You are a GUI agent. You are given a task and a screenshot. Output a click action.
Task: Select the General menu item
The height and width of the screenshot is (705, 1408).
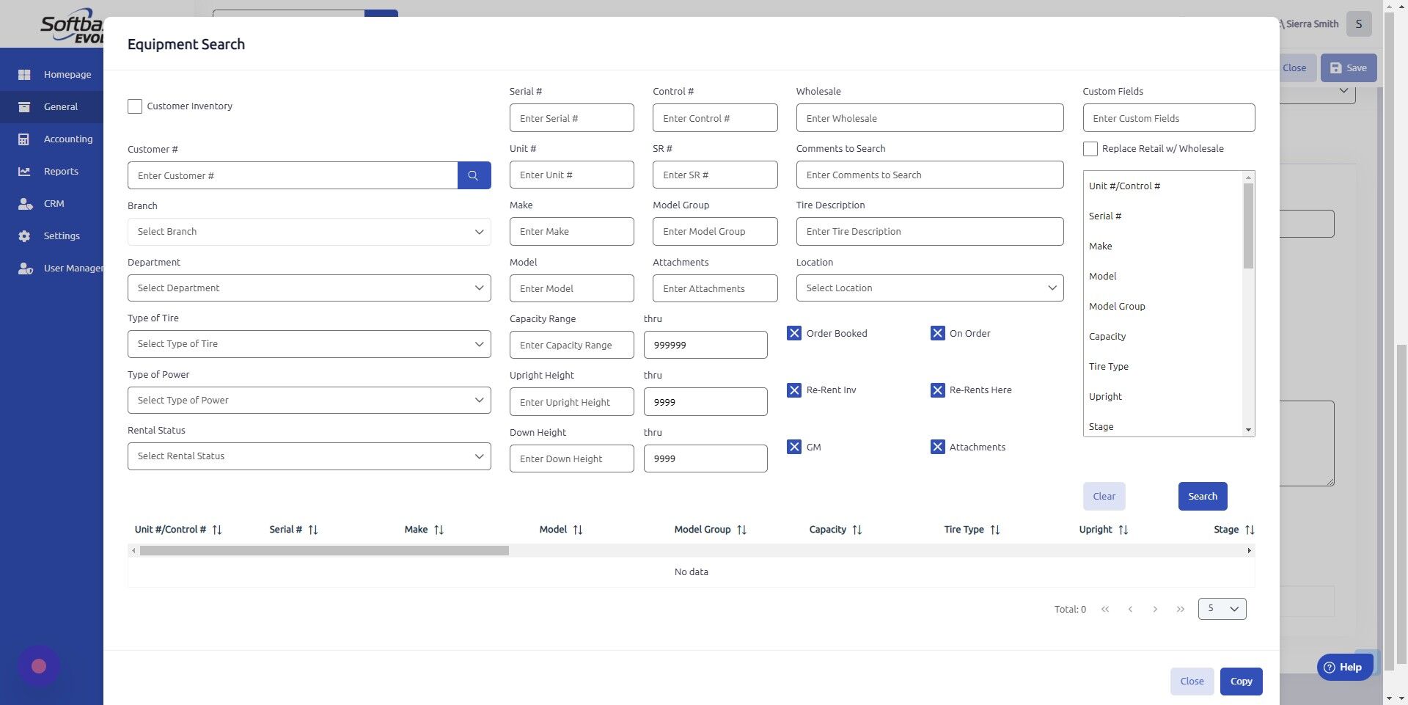60,106
